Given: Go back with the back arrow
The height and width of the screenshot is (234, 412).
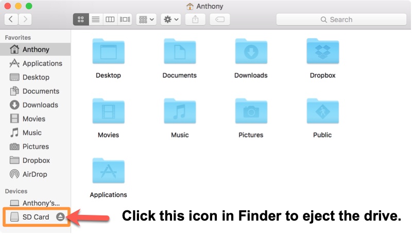Looking at the screenshot, I should click(x=11, y=20).
